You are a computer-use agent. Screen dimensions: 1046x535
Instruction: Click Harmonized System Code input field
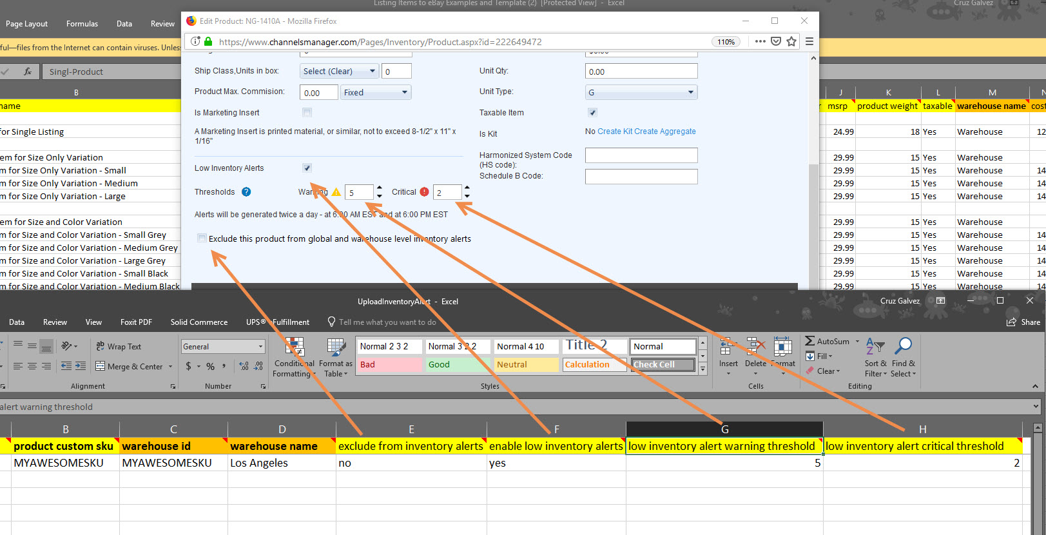(641, 155)
